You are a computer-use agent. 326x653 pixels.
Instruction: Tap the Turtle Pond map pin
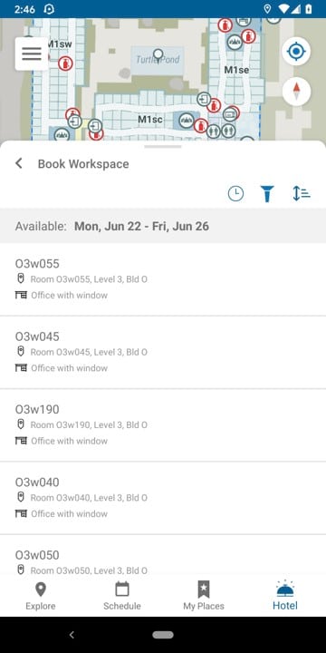tap(158, 54)
